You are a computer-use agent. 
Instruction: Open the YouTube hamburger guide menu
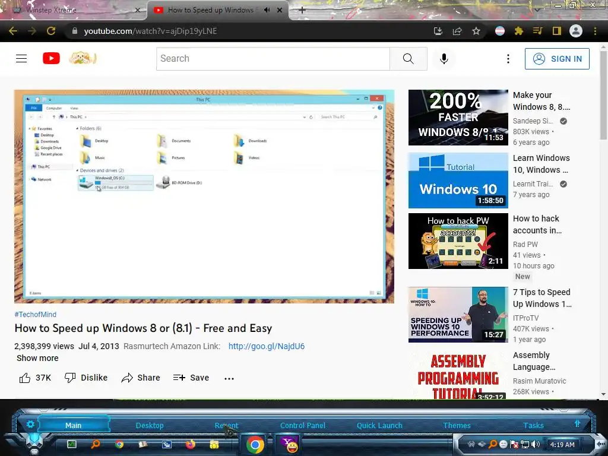(x=21, y=59)
